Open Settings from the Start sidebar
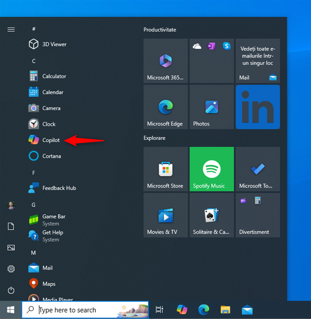 point(11,269)
